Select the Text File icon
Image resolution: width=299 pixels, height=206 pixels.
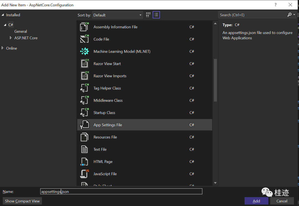84,149
